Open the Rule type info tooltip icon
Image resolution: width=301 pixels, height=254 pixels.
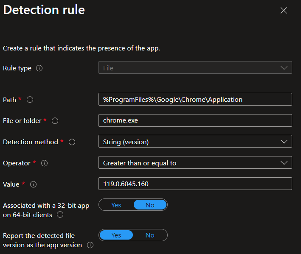(x=39, y=68)
